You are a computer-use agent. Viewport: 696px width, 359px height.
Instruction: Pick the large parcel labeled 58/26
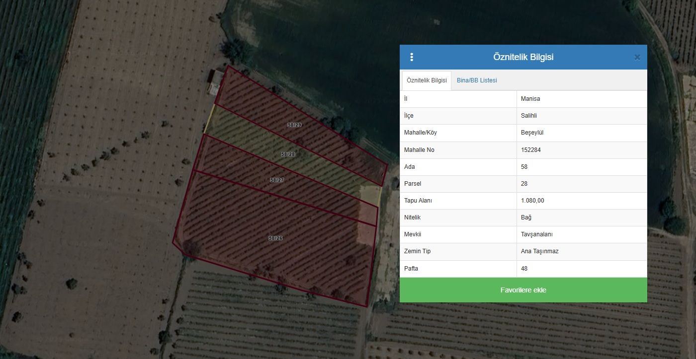[275, 238]
